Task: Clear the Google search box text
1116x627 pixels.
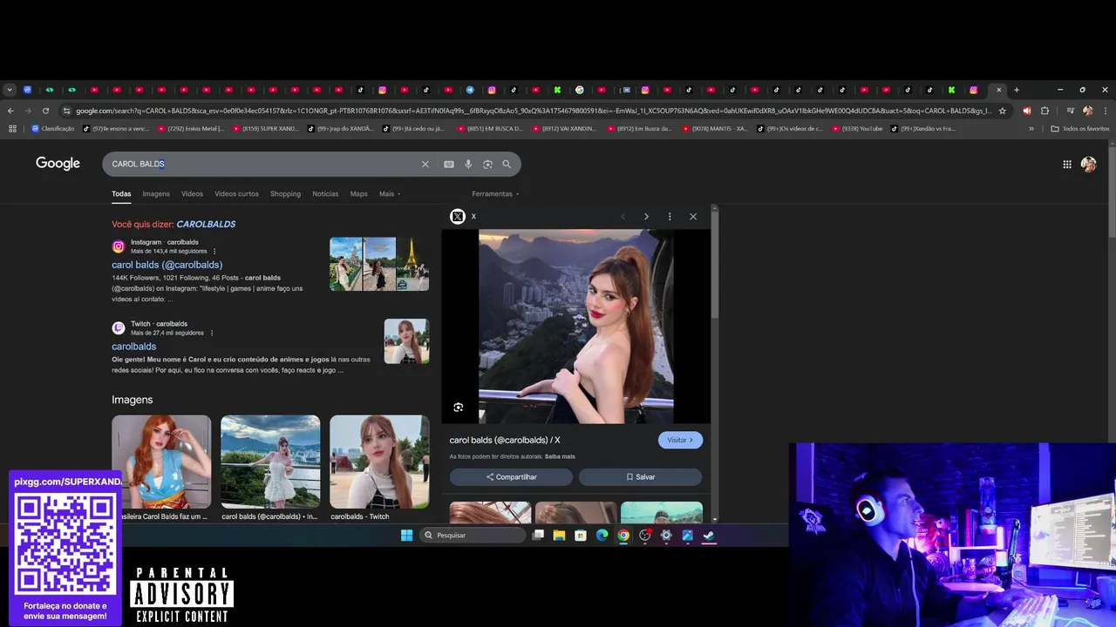Action: click(425, 164)
